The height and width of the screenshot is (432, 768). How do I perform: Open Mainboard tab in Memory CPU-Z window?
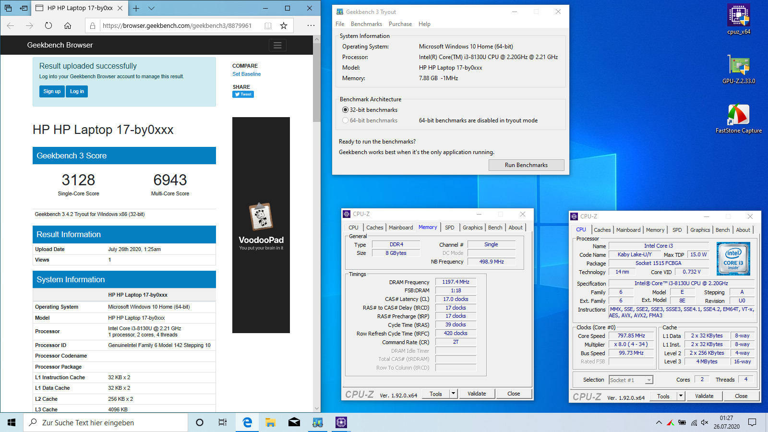[401, 228]
